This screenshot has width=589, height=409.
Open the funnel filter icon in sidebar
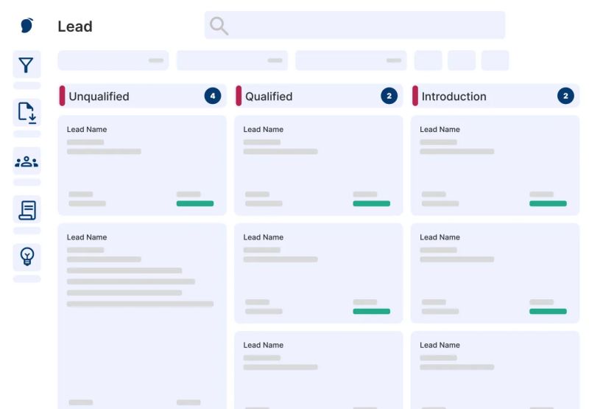pyautogui.click(x=27, y=65)
